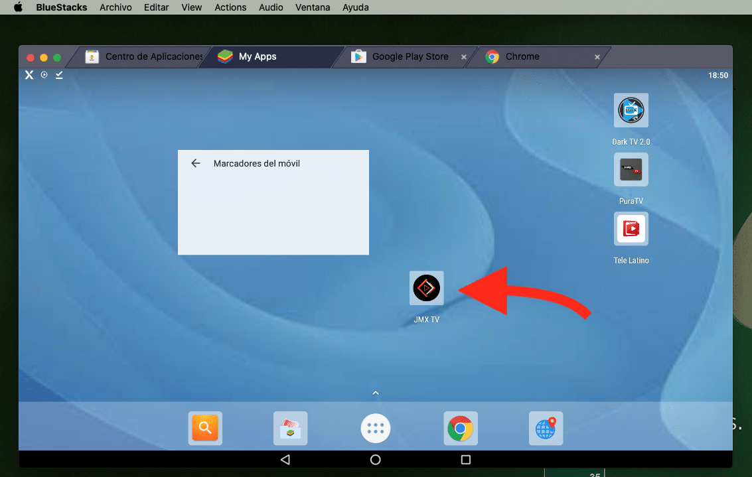Open the BlueStacks Media Manager in the dock
752x477 pixels.
click(290, 428)
